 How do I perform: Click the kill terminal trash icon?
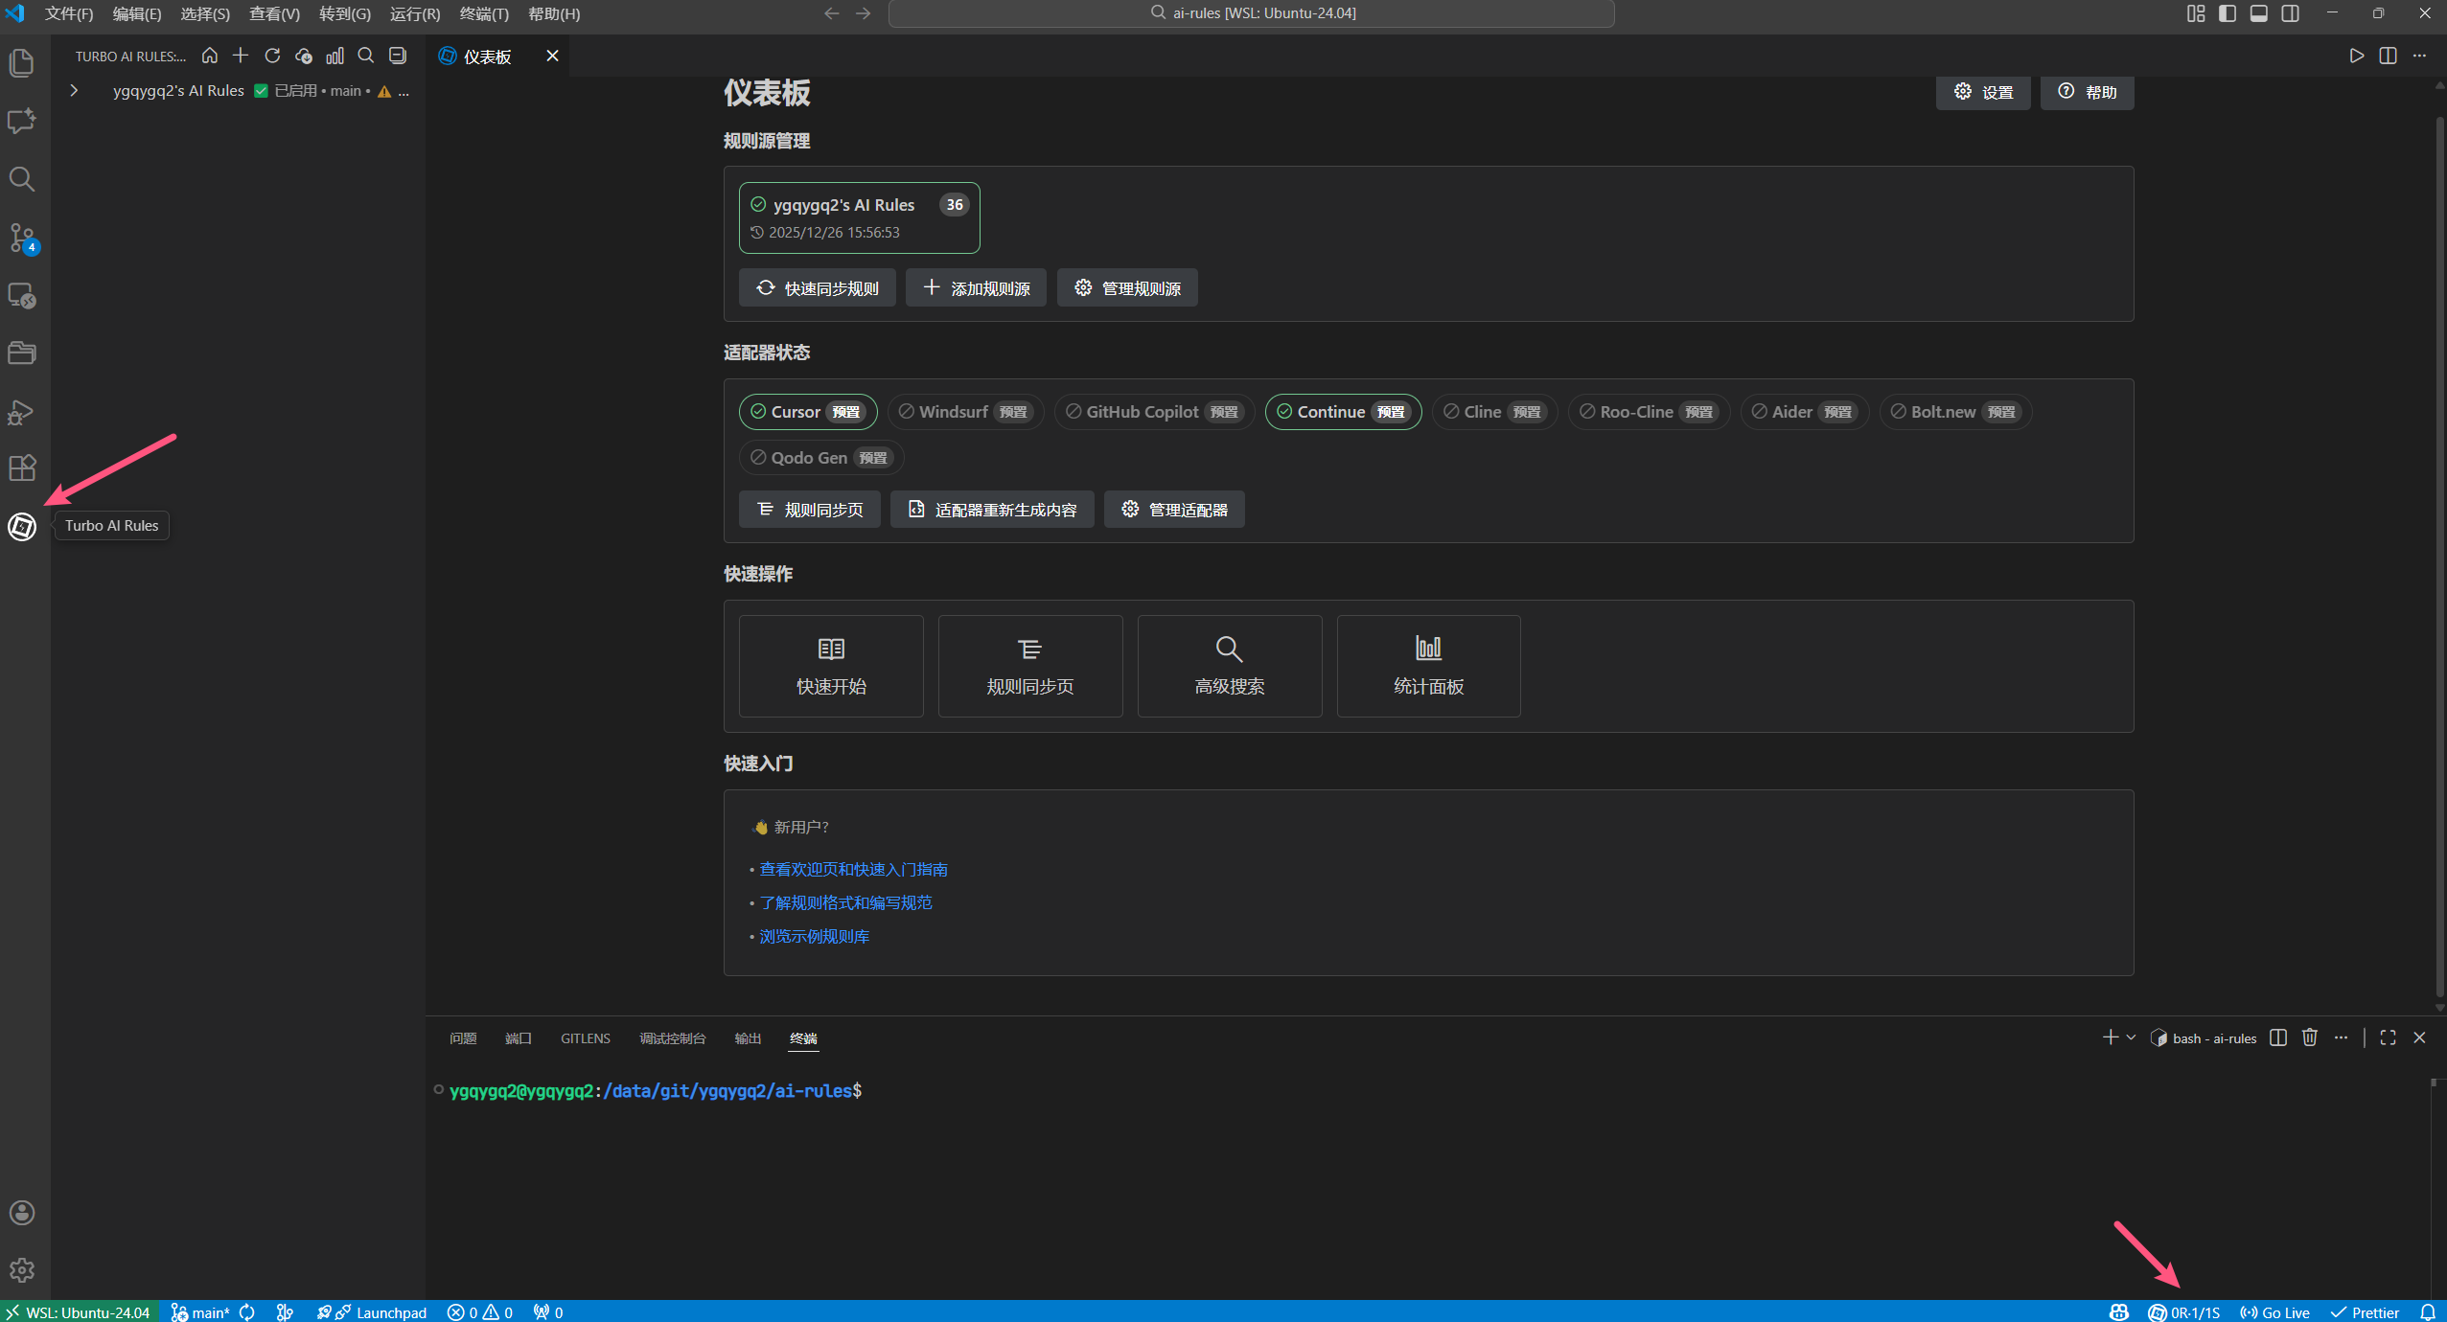(2310, 1037)
